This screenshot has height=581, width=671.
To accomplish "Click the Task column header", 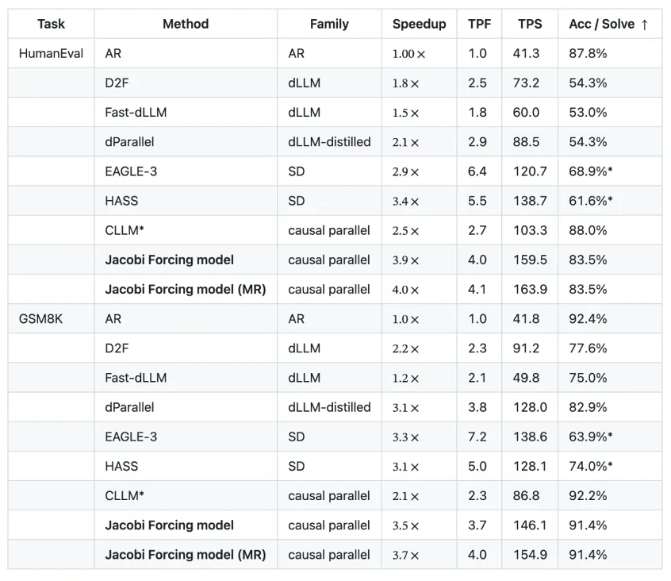I will point(52,25).
